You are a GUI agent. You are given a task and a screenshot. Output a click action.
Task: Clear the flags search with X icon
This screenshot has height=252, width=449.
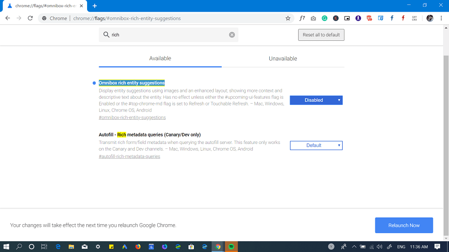(x=232, y=35)
